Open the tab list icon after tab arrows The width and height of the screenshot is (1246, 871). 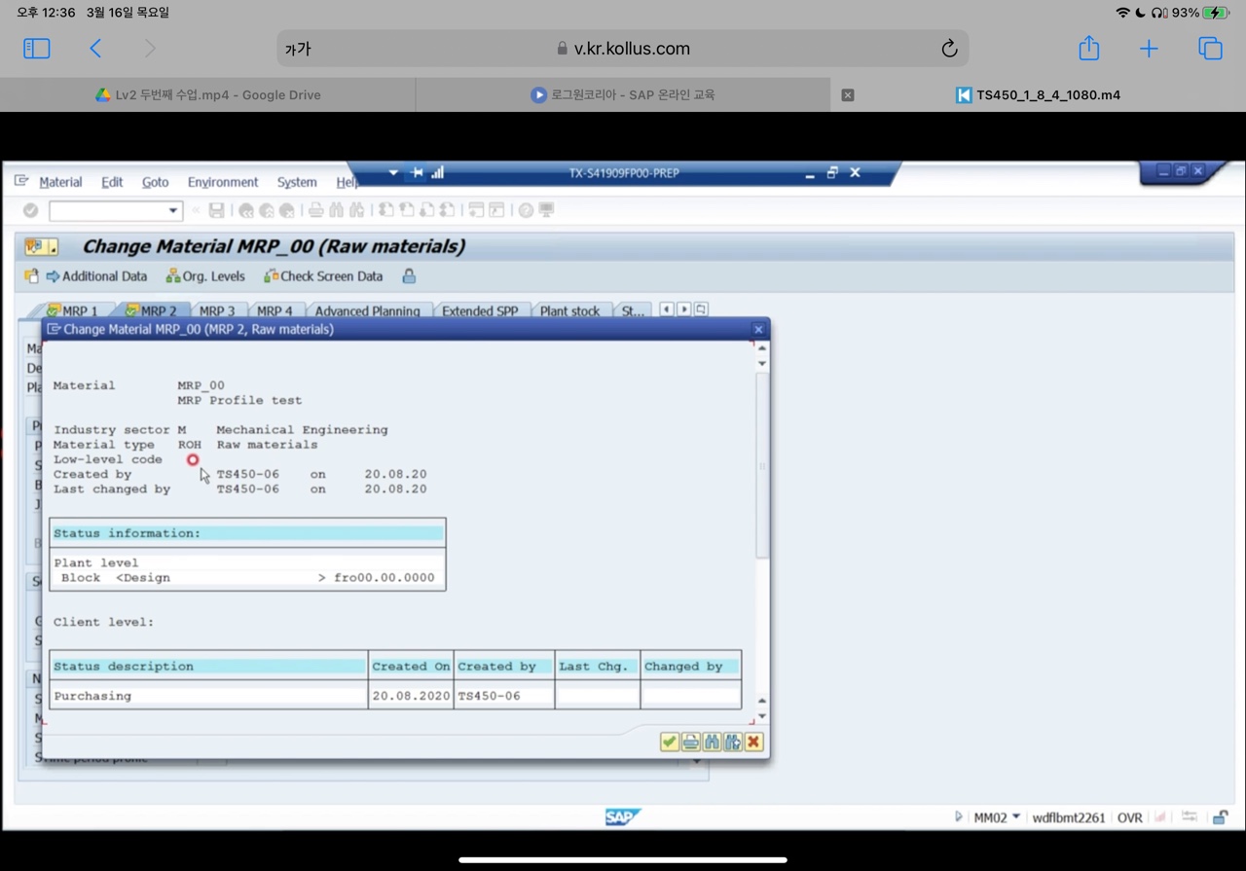click(x=701, y=309)
